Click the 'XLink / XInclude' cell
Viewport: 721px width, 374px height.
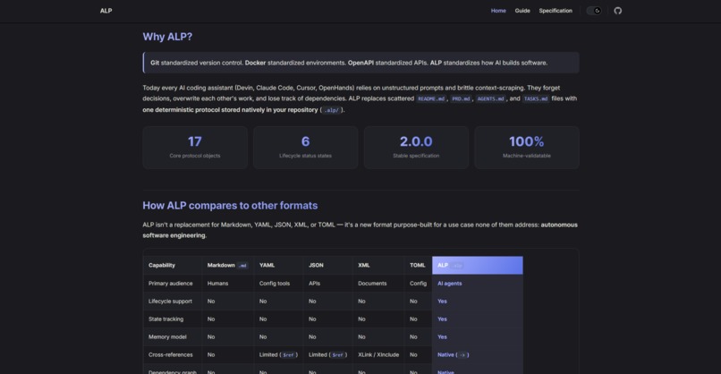[378, 355]
